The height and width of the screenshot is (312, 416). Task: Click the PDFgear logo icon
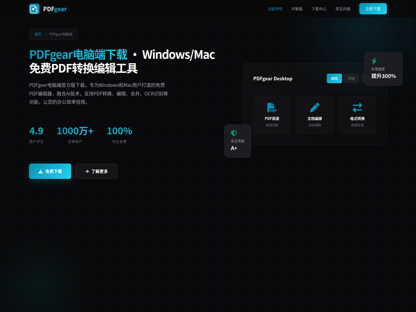(34, 9)
